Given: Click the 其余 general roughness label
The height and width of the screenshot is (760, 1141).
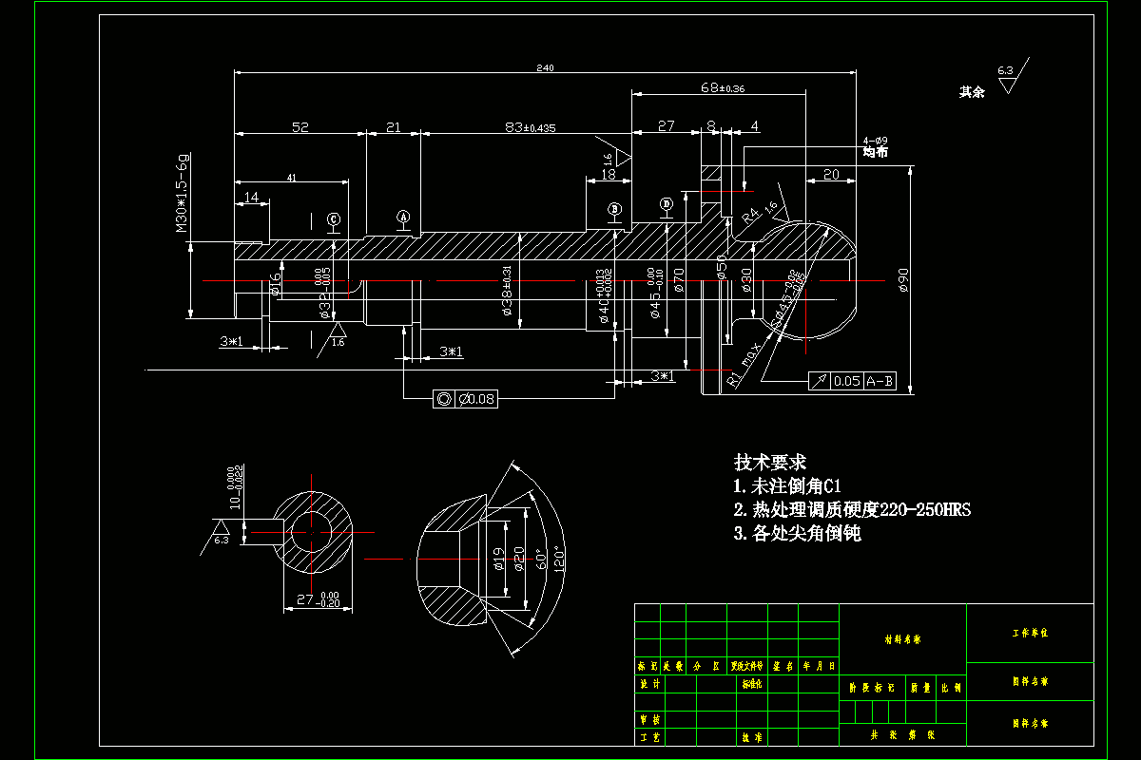Looking at the screenshot, I should [x=972, y=92].
